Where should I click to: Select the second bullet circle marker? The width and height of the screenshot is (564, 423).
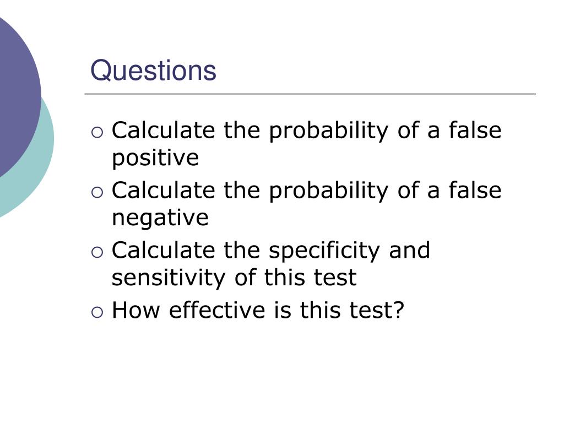[97, 192]
